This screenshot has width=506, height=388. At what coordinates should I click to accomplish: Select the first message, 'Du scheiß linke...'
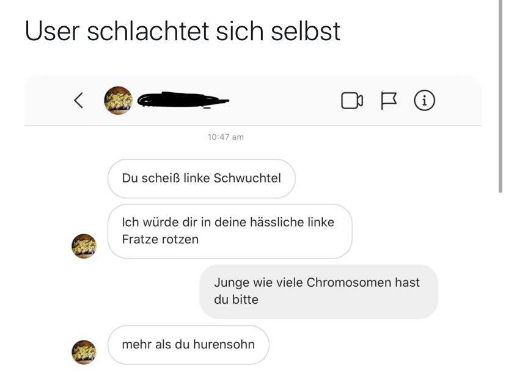202,179
